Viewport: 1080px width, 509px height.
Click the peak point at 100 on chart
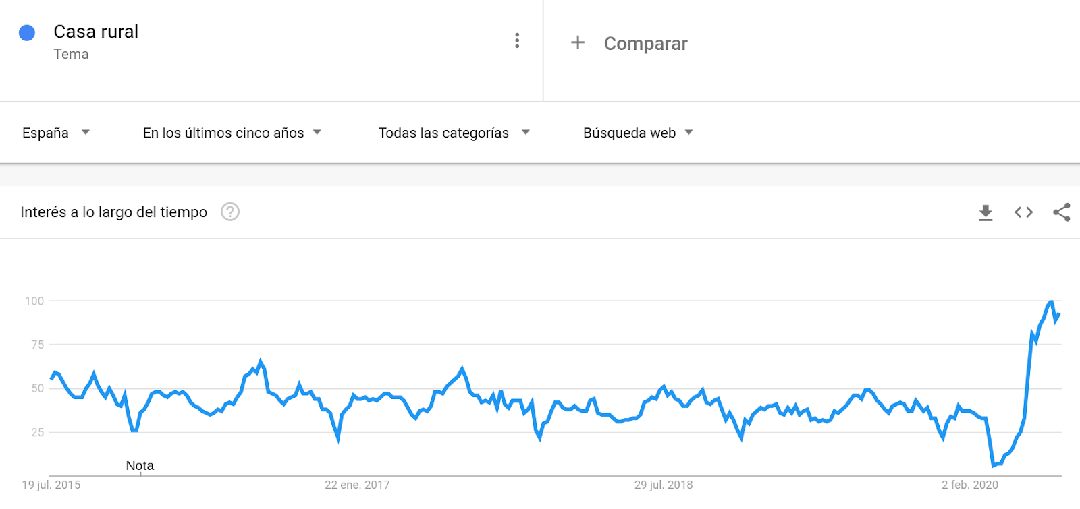click(1052, 301)
